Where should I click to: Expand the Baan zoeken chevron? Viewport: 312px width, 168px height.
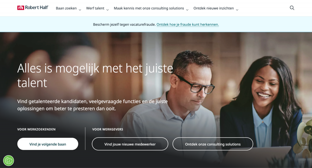coord(80,9)
